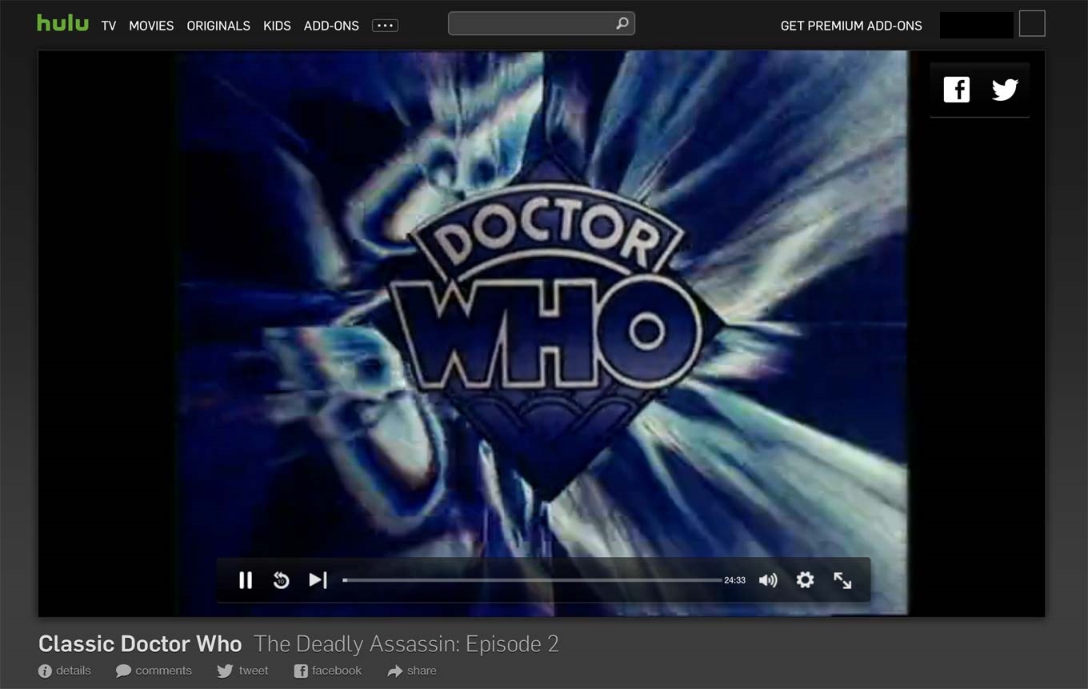Screen dimensions: 1088x689
Task: Pause the video playback
Action: coord(246,580)
